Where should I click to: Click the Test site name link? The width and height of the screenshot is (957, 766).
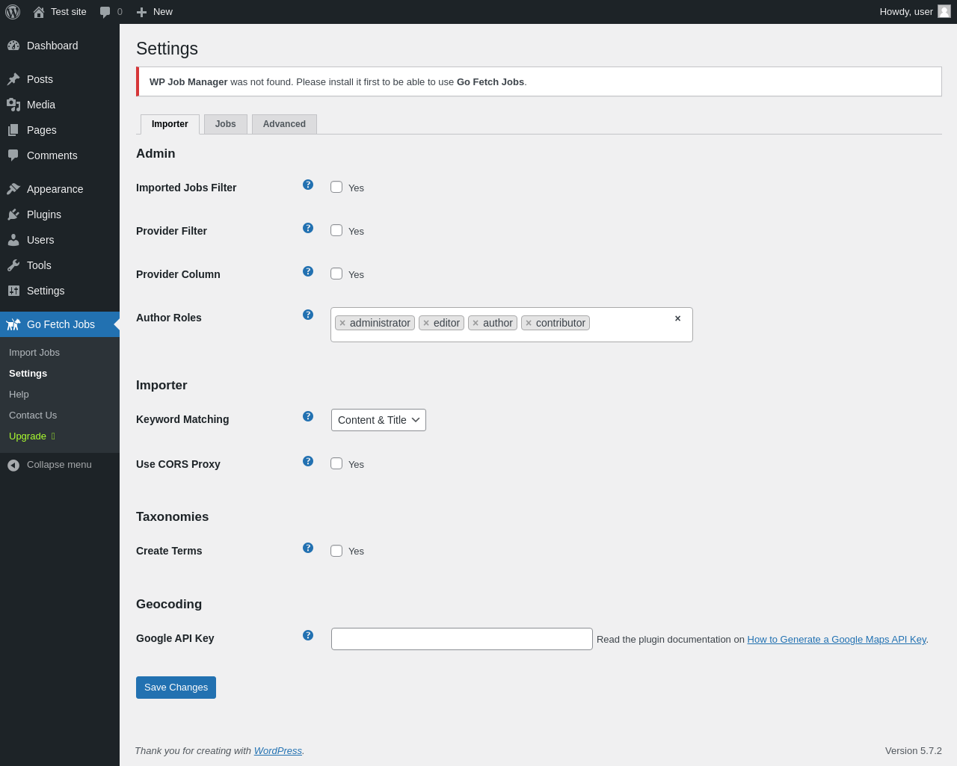coord(69,12)
